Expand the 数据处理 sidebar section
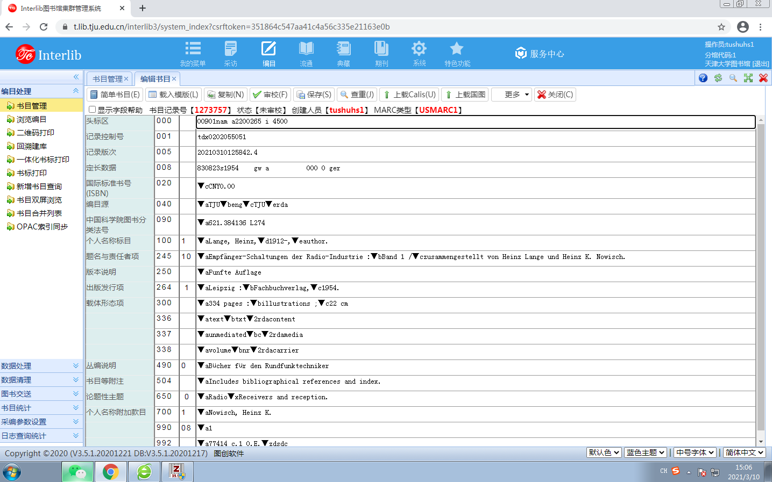Image resolution: width=772 pixels, height=482 pixels. click(x=41, y=366)
